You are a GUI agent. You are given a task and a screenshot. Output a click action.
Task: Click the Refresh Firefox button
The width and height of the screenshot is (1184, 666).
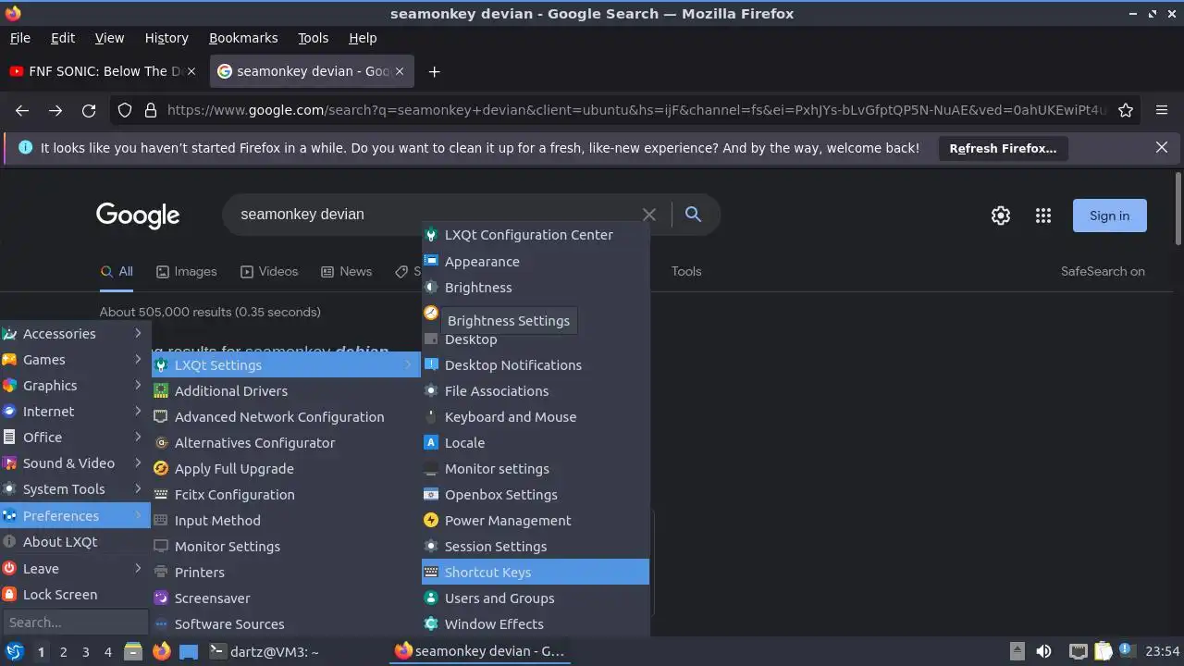1003,148
